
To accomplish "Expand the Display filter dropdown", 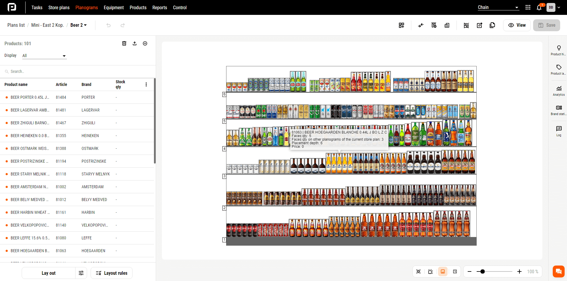I will click(x=44, y=56).
